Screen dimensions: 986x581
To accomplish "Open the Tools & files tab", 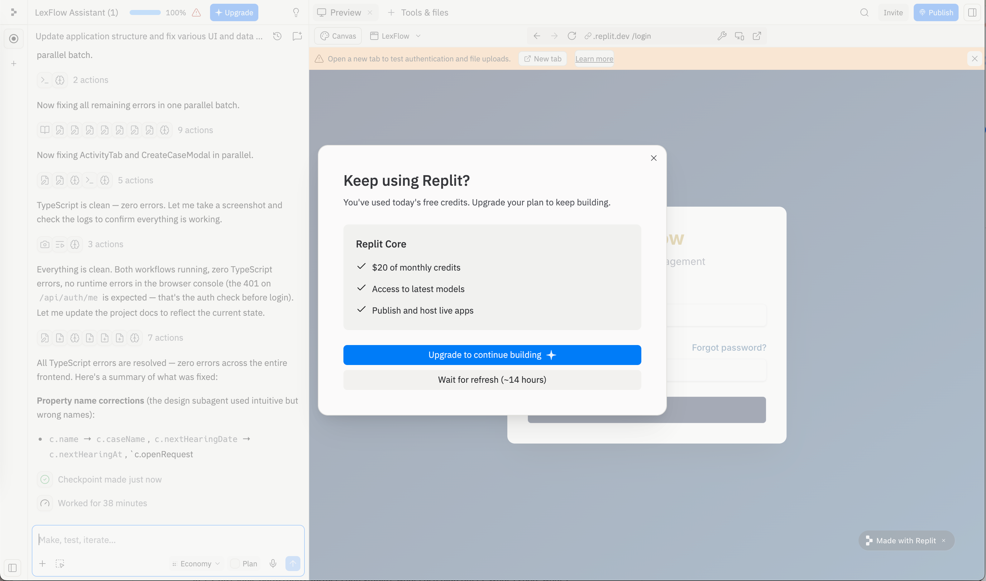I will pos(418,12).
